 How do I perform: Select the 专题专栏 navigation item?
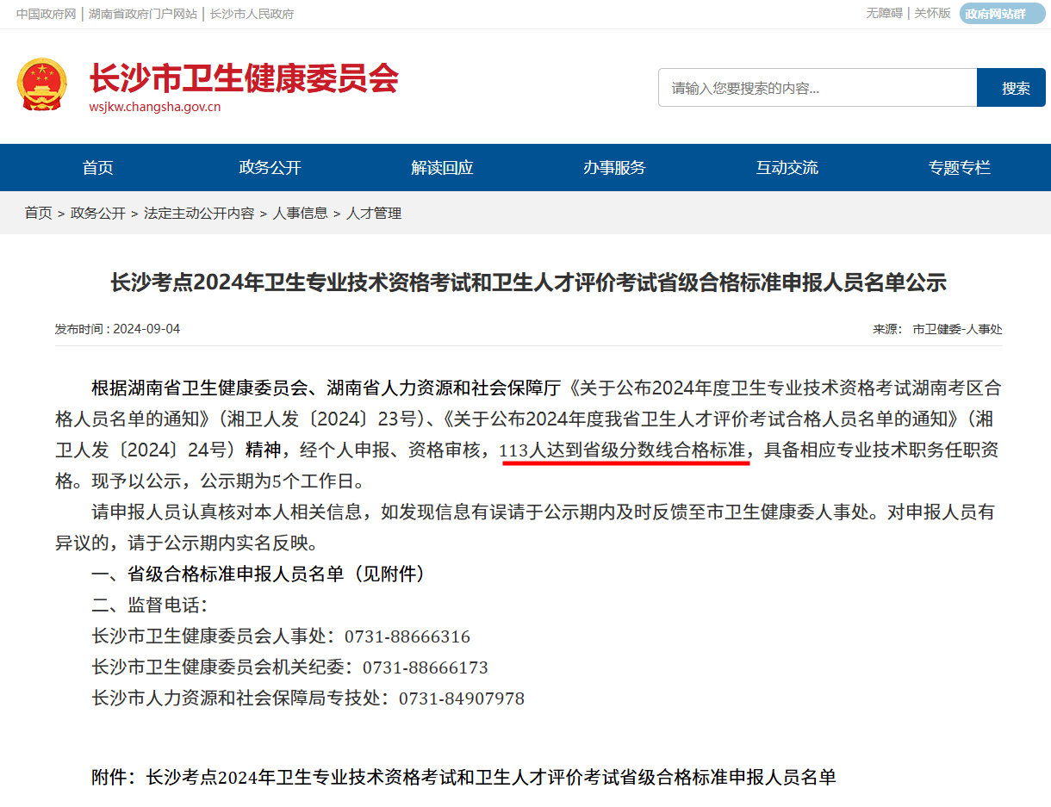(x=959, y=168)
